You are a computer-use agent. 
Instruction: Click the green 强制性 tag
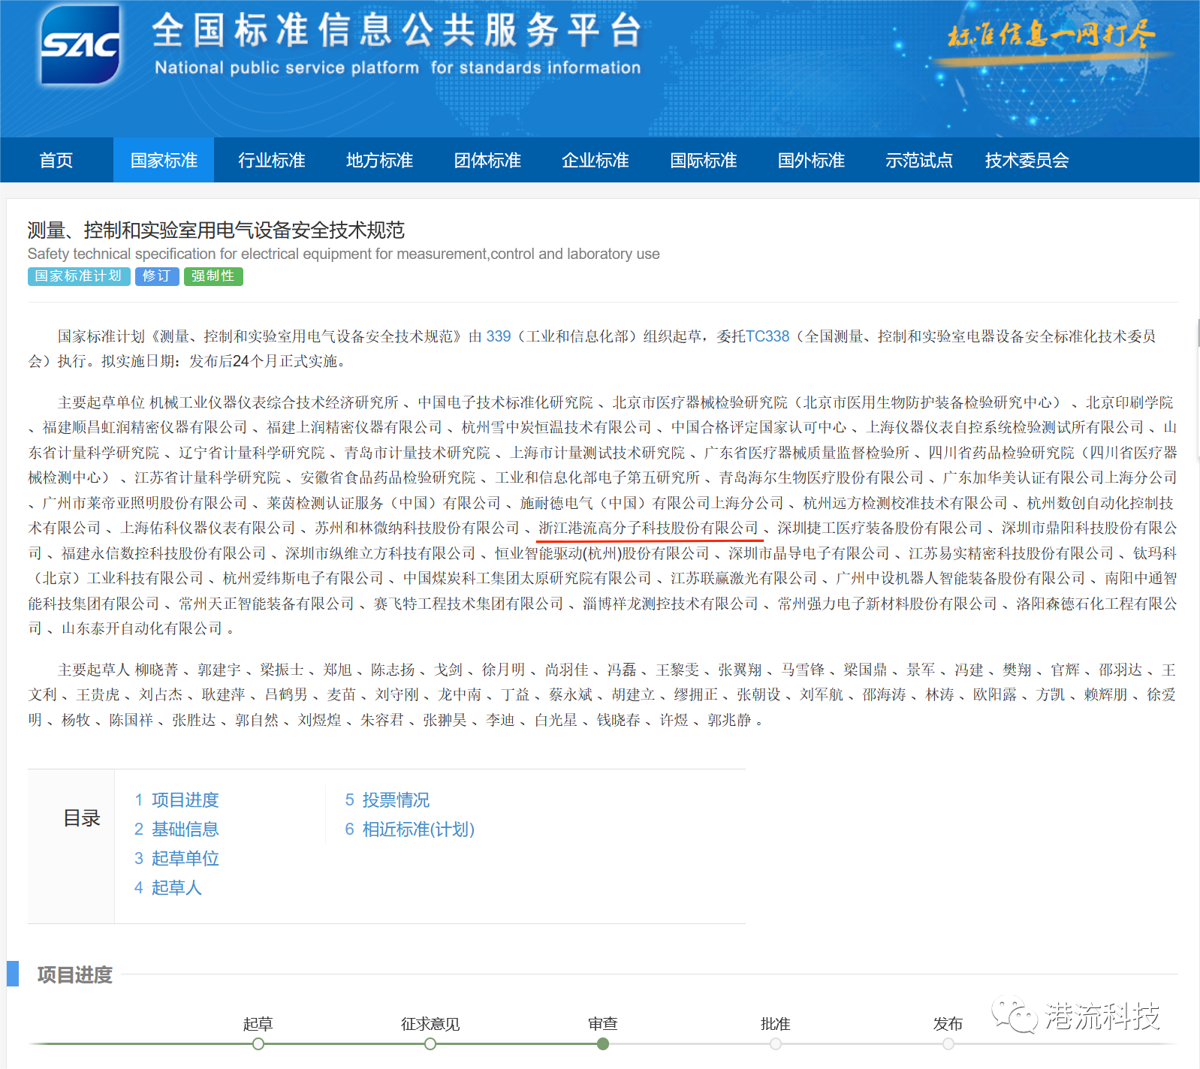pyautogui.click(x=213, y=276)
